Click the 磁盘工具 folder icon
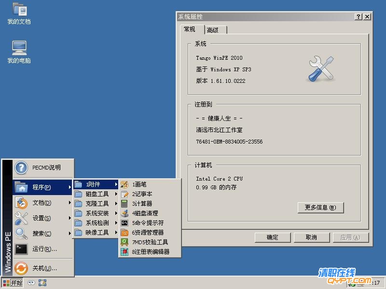This screenshot has height=289, width=386. (x=78, y=194)
